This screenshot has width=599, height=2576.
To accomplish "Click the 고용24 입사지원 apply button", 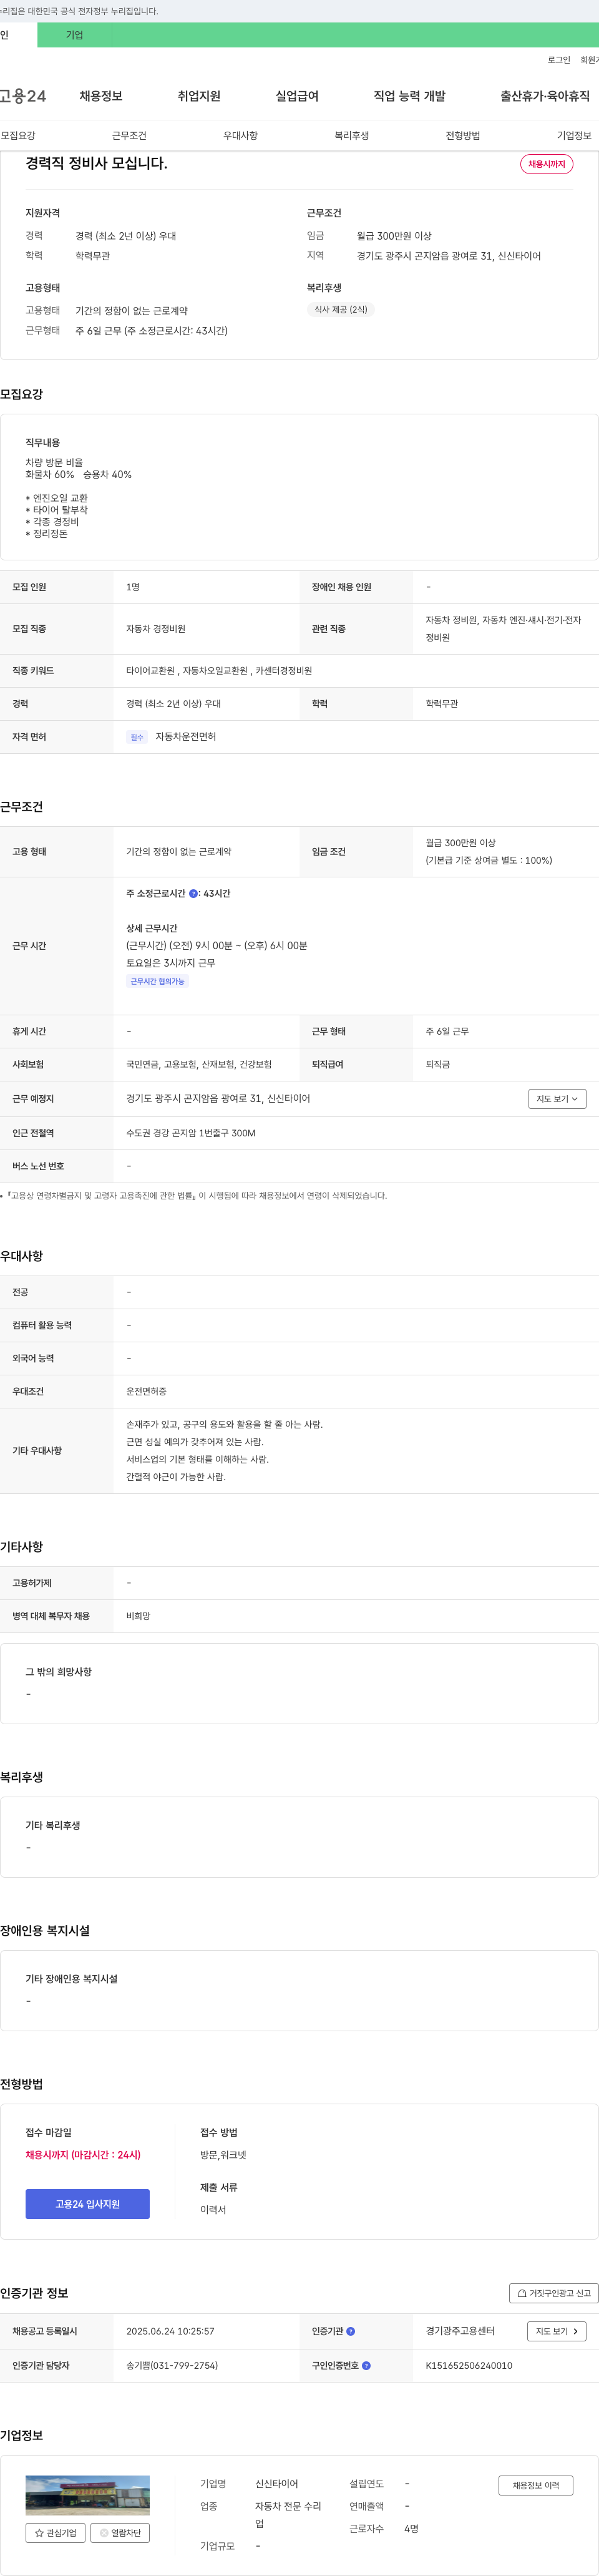I will (x=88, y=2204).
